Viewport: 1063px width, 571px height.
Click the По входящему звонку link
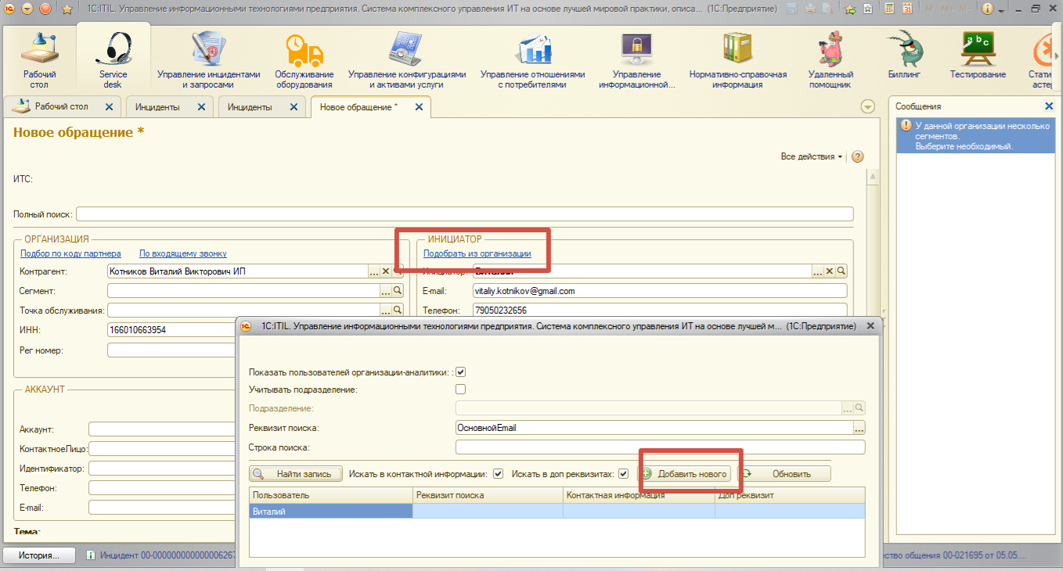[x=183, y=253]
